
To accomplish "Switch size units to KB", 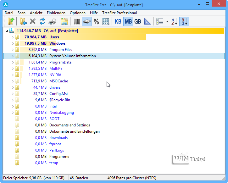I will tap(118, 22).
